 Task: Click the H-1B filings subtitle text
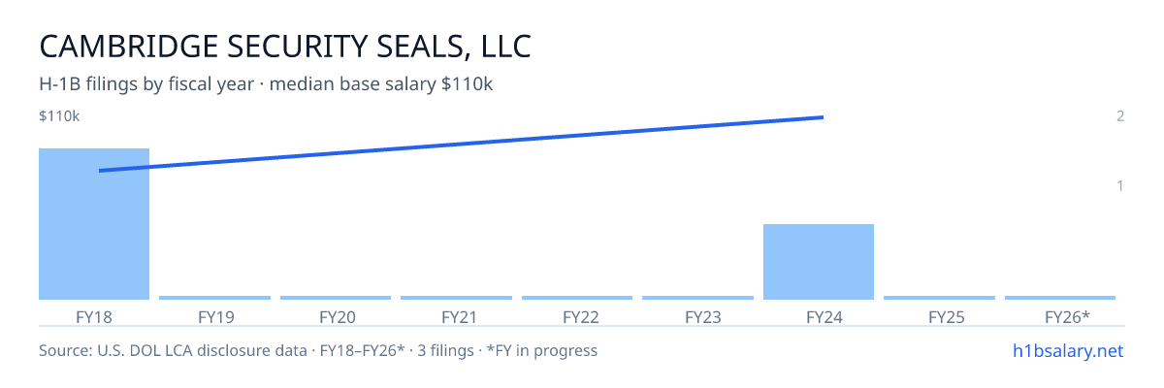click(x=267, y=84)
